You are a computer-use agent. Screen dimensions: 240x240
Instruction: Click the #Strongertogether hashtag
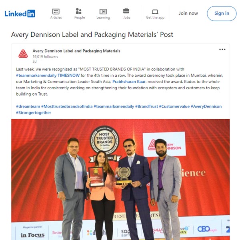34,113
